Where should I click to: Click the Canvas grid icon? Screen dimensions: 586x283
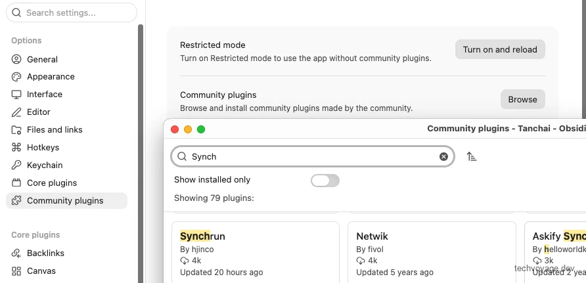click(x=16, y=271)
